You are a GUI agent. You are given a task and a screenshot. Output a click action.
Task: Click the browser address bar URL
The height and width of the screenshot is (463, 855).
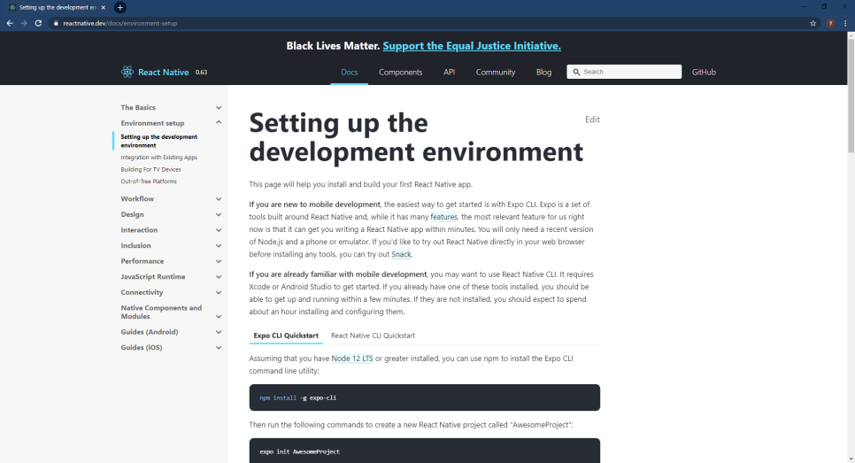tap(120, 23)
